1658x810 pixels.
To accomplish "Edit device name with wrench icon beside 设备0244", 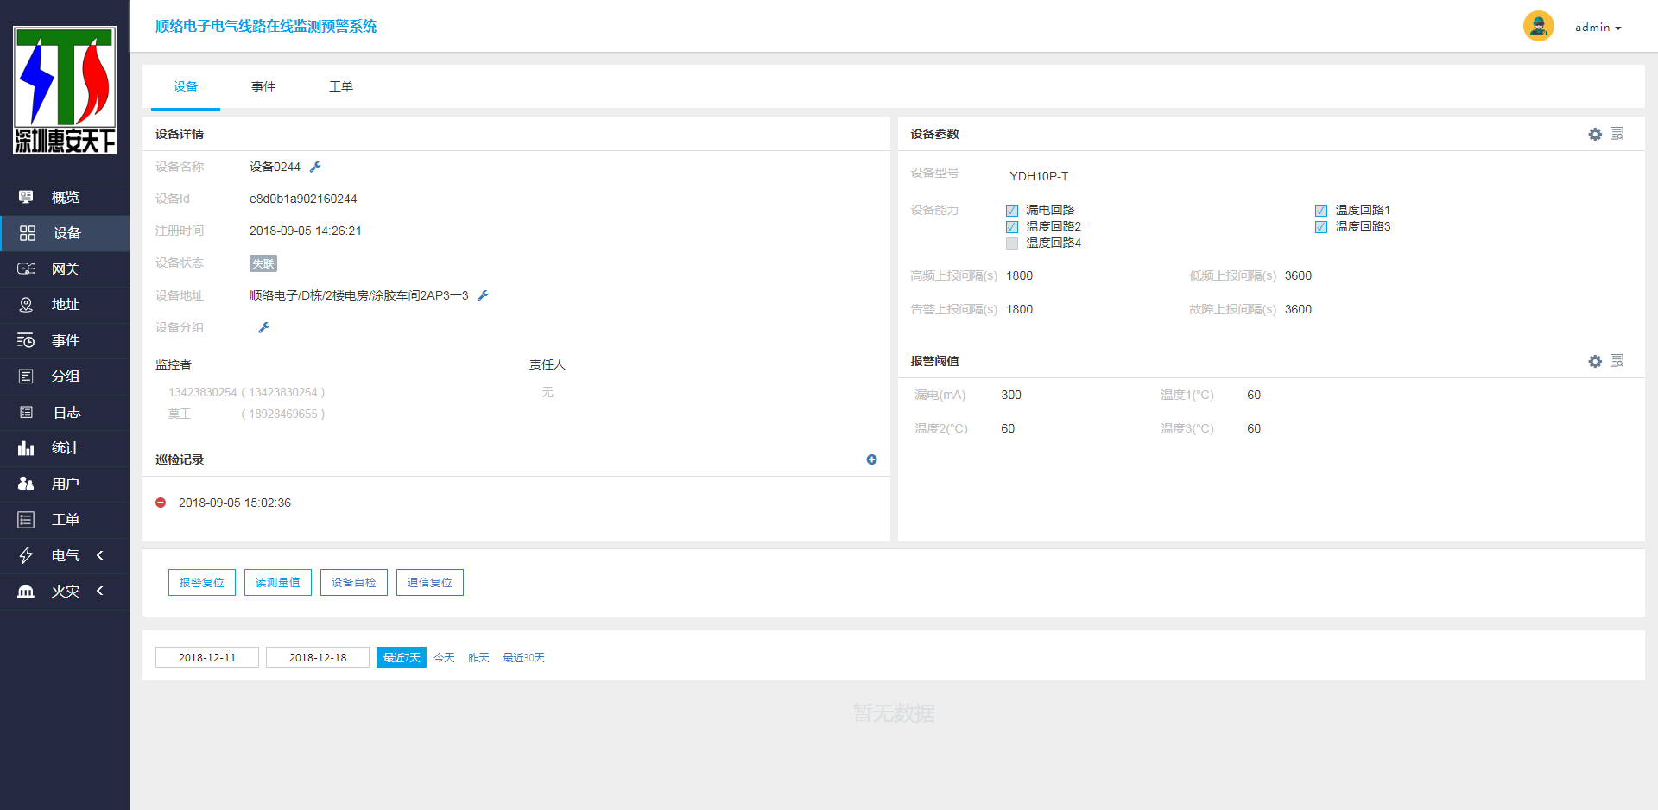I will 315,167.
